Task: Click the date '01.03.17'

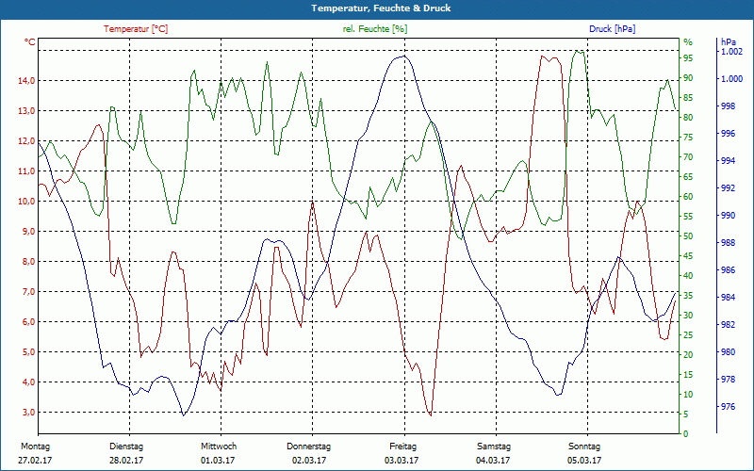Action: pyautogui.click(x=218, y=461)
